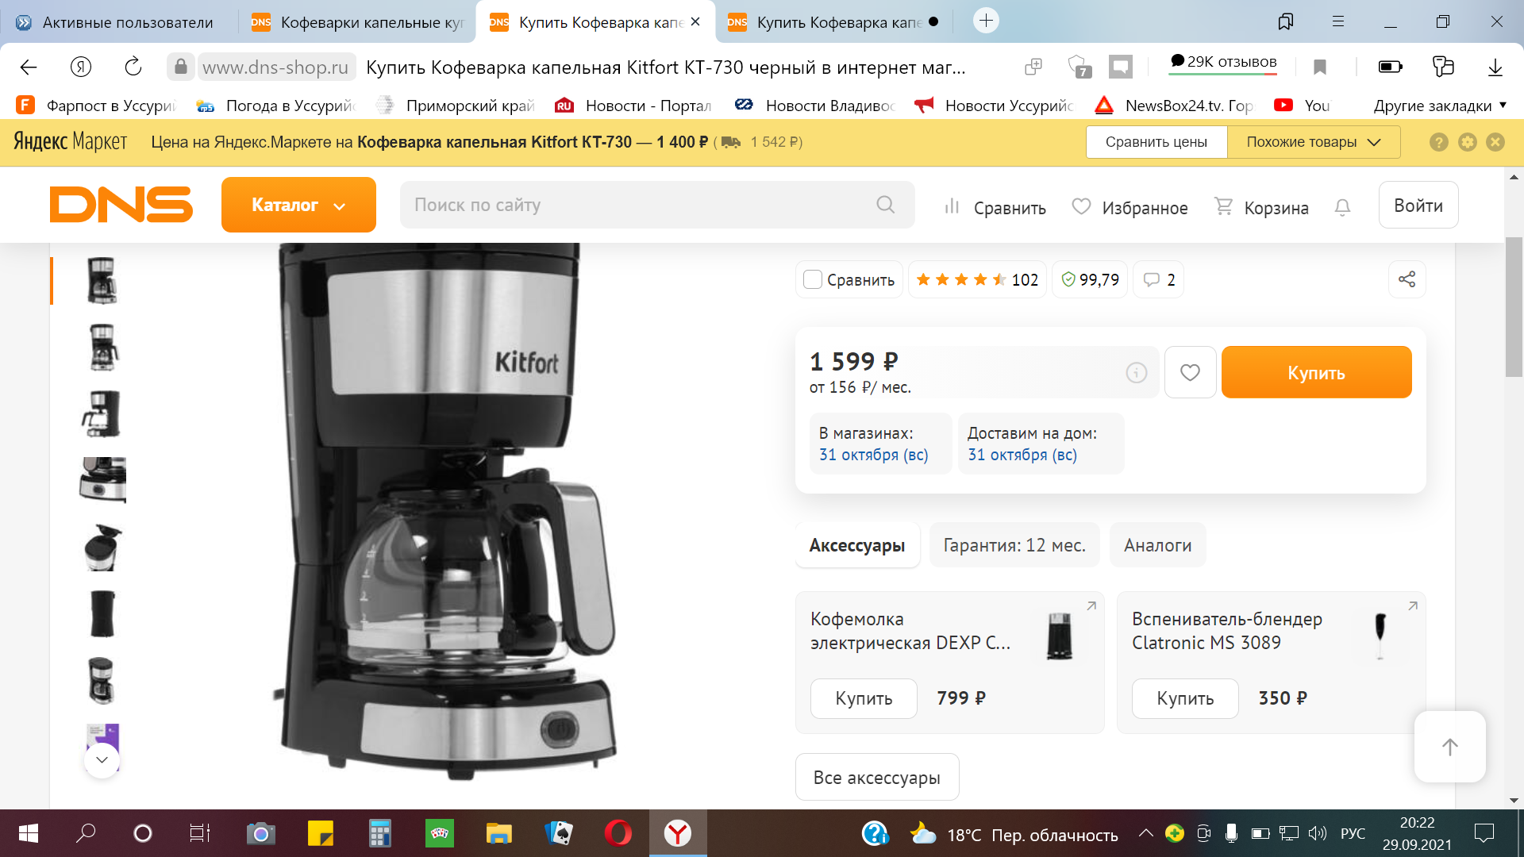Open home delivery date 31 октября link
1524x857 pixels.
(1022, 455)
